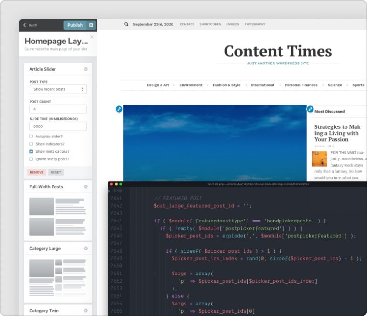
Task: Click the Publish button
Action: [x=75, y=25]
